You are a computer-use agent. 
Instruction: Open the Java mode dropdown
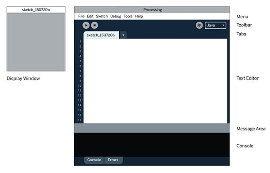pyautogui.click(x=216, y=25)
